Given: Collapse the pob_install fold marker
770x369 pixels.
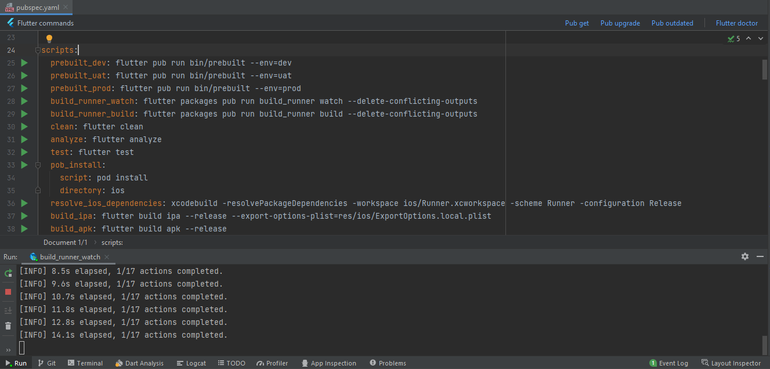Looking at the screenshot, I should (38, 165).
